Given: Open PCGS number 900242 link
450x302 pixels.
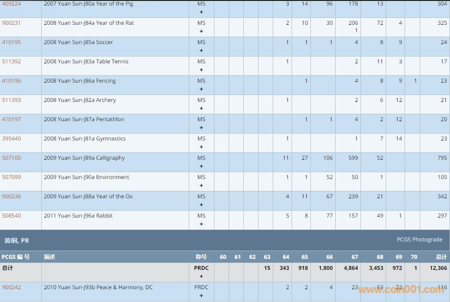Looking at the screenshot, I should pos(11,287).
